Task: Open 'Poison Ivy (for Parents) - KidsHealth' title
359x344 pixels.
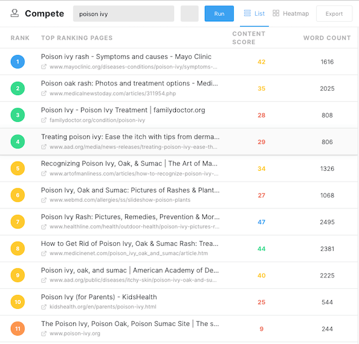Action: (99, 297)
